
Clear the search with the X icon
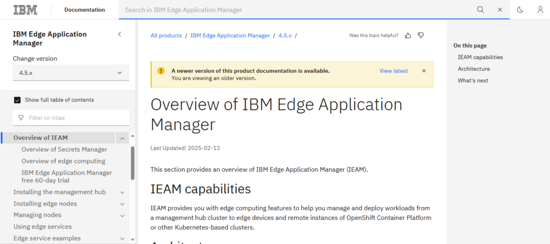pos(500,10)
